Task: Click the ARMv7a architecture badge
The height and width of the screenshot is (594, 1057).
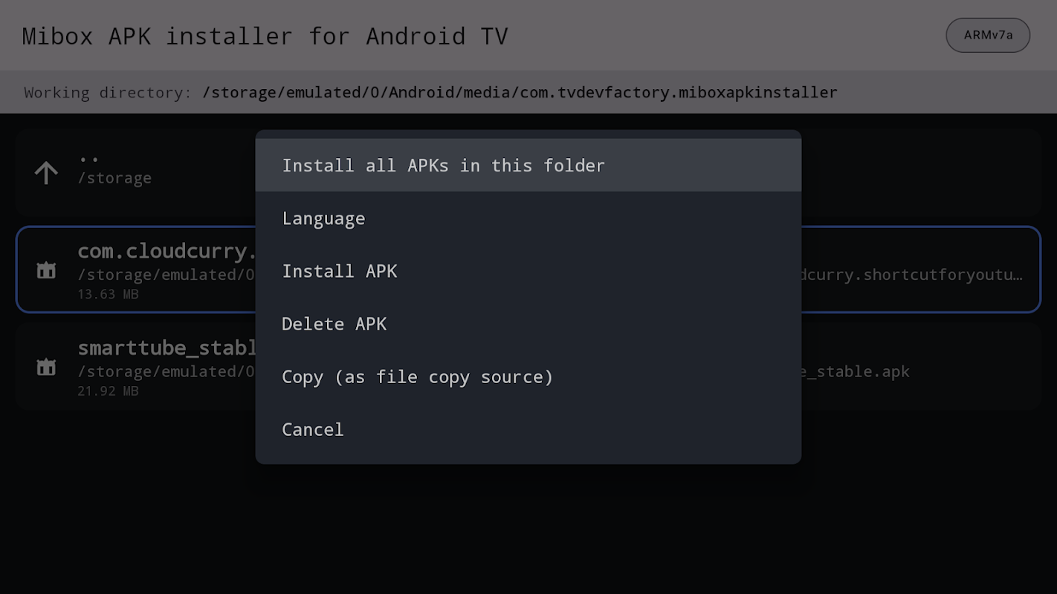Action: 988,35
